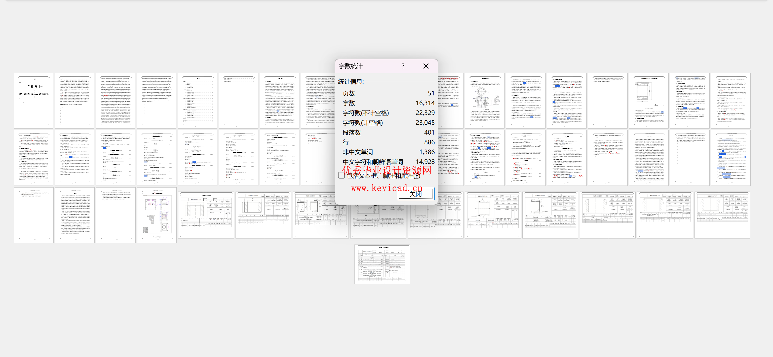
Task: Click the 非中文单词 value 1,386
Action: [x=427, y=152]
